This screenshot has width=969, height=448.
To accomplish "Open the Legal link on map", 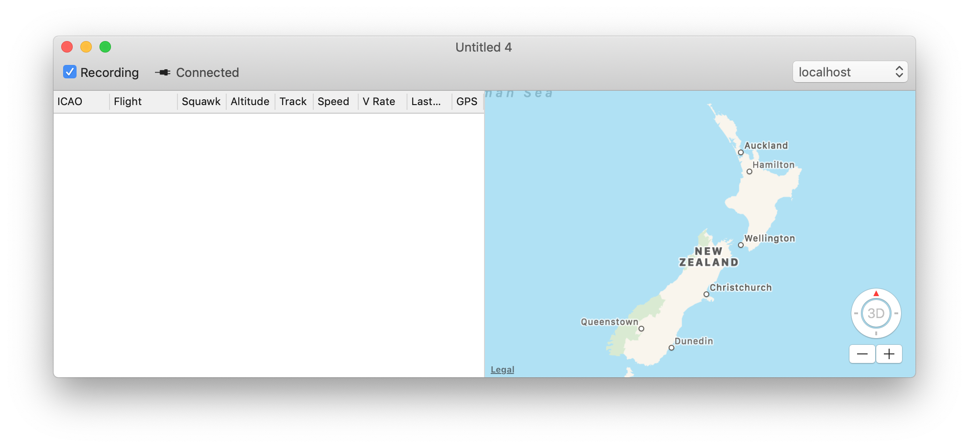I will pyautogui.click(x=502, y=370).
